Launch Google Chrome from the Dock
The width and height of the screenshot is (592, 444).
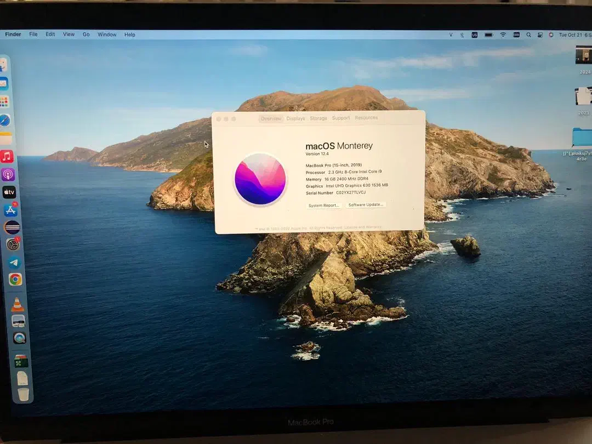point(15,280)
